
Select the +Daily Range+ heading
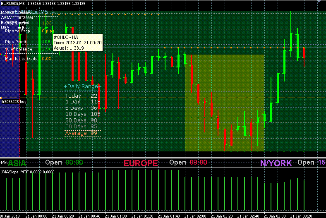click(x=83, y=86)
